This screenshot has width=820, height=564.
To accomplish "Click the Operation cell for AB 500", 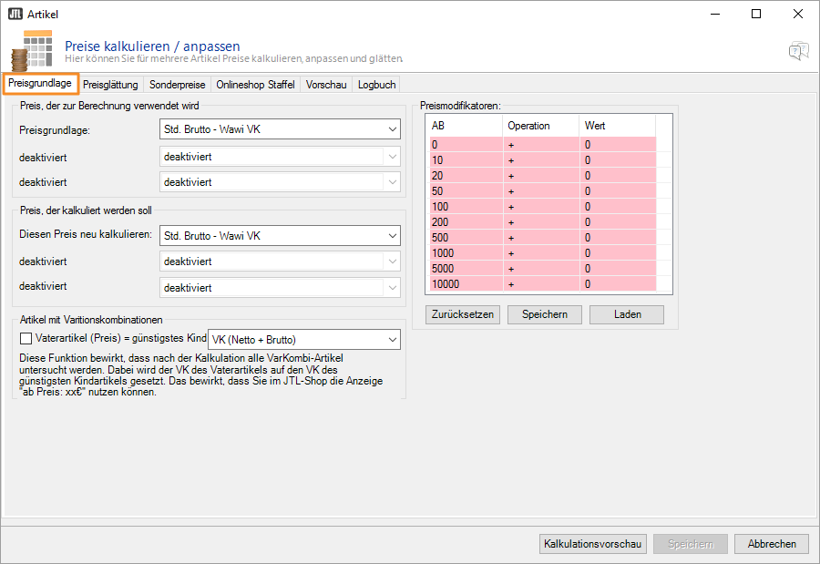I will 540,238.
